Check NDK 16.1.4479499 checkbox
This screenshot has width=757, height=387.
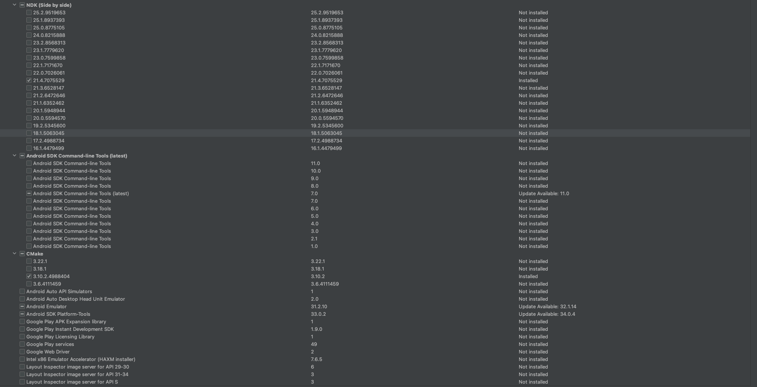tap(29, 148)
